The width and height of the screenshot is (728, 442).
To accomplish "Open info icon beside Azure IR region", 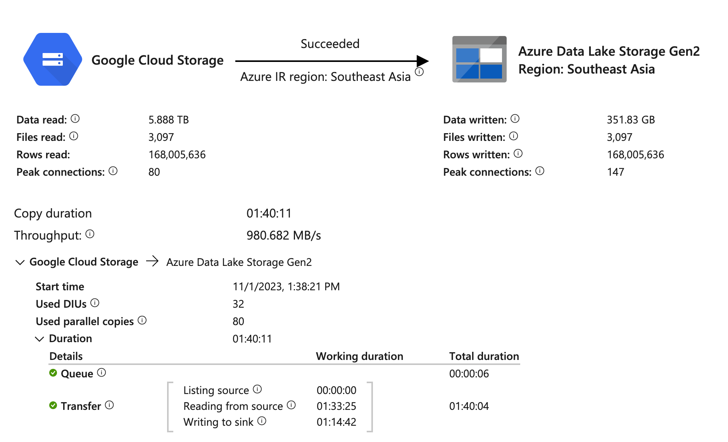I will (419, 72).
